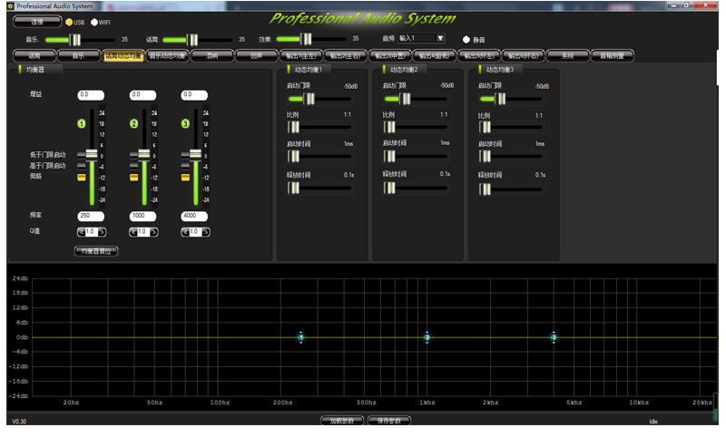This screenshot has height=437, width=726.
Task: Increase Q value for band 2
Action: [x=153, y=232]
